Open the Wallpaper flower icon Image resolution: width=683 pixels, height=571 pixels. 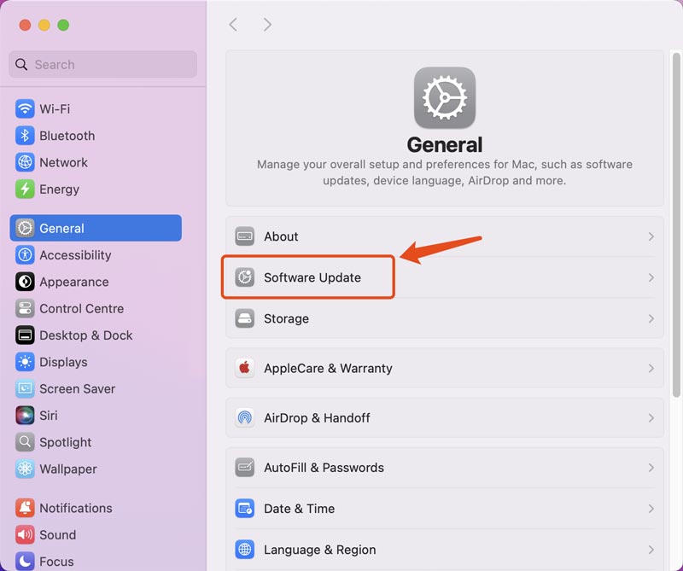pos(25,469)
